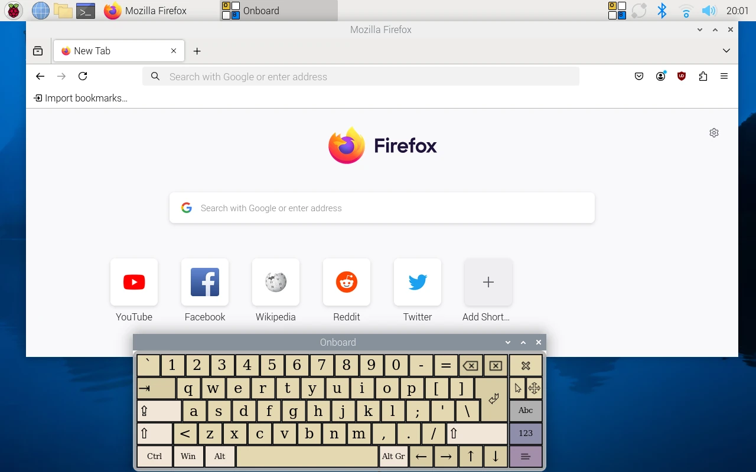Open Firefox View recent browsing icon
Viewport: 756px width, 472px height.
tap(38, 51)
